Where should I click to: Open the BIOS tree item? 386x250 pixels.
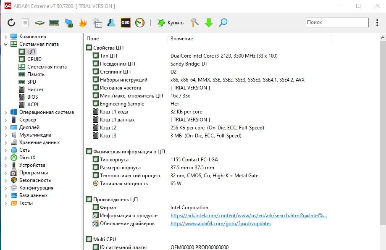(28, 97)
